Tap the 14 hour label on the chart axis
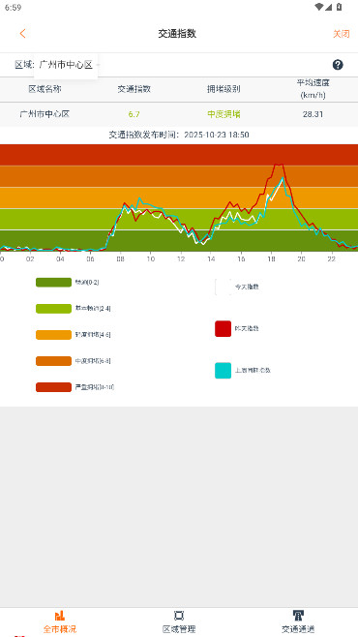 point(211,259)
